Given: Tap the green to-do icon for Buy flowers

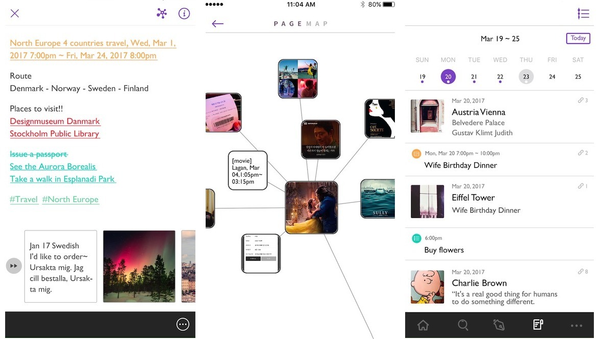Looking at the screenshot, I should tap(416, 239).
